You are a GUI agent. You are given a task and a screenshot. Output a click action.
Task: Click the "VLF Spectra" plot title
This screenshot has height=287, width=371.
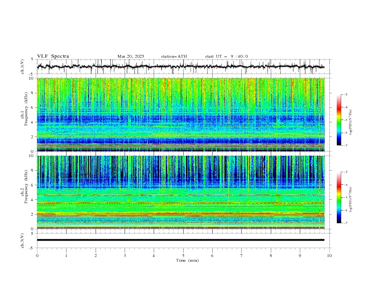pos(53,56)
